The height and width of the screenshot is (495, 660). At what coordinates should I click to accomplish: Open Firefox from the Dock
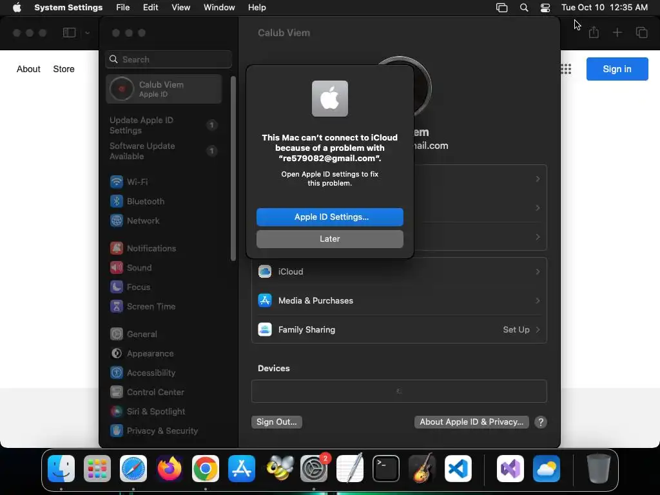pos(170,469)
